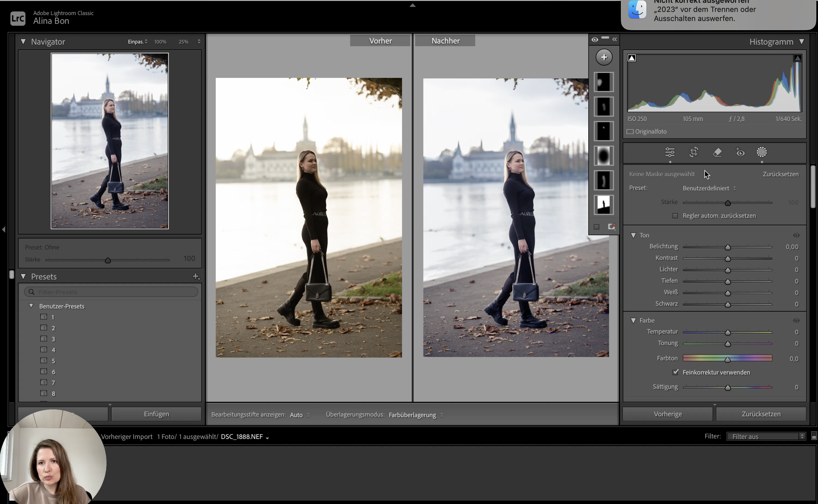This screenshot has height=504, width=818.
Task: Collapse the Benutzer-Presets folder
Action: pos(31,306)
